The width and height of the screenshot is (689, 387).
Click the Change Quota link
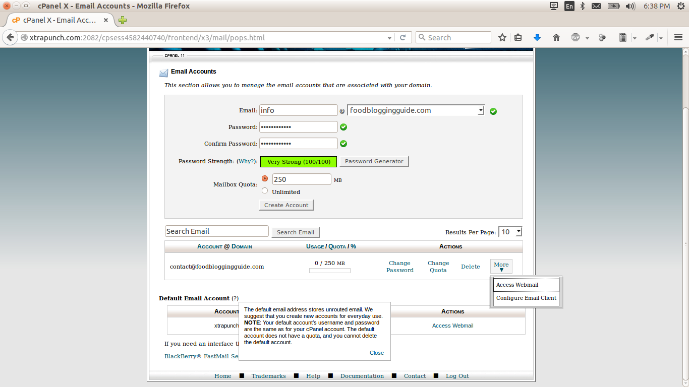tap(438, 267)
